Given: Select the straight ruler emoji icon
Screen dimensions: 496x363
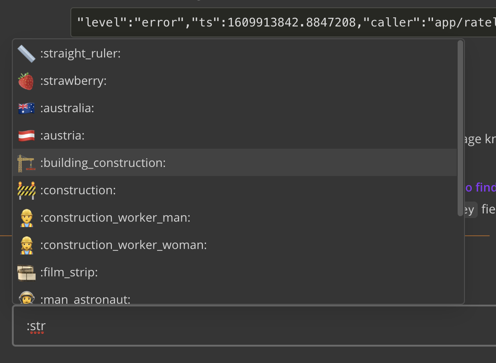Looking at the screenshot, I should pos(26,54).
